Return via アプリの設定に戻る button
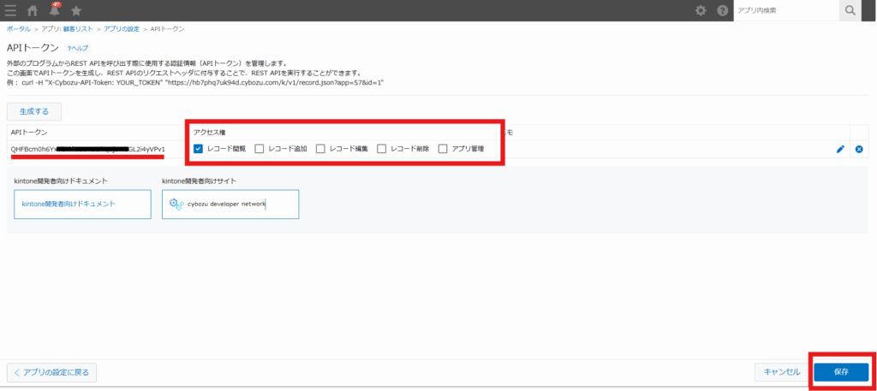 tap(51, 372)
